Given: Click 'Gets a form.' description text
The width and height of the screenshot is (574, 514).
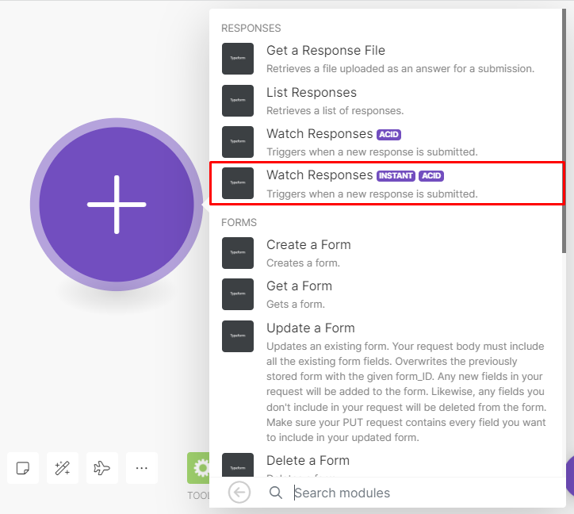Looking at the screenshot, I should (x=296, y=304).
